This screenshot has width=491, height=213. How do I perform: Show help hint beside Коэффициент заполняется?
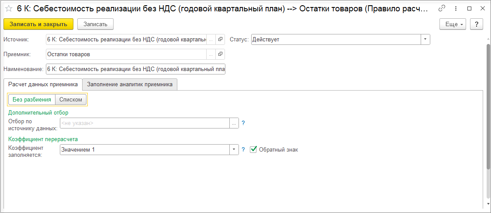pos(243,150)
